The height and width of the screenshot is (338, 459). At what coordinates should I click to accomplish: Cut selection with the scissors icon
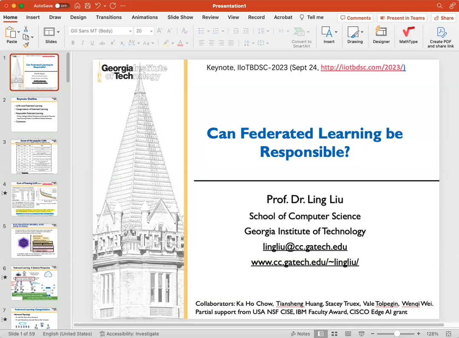(26, 29)
